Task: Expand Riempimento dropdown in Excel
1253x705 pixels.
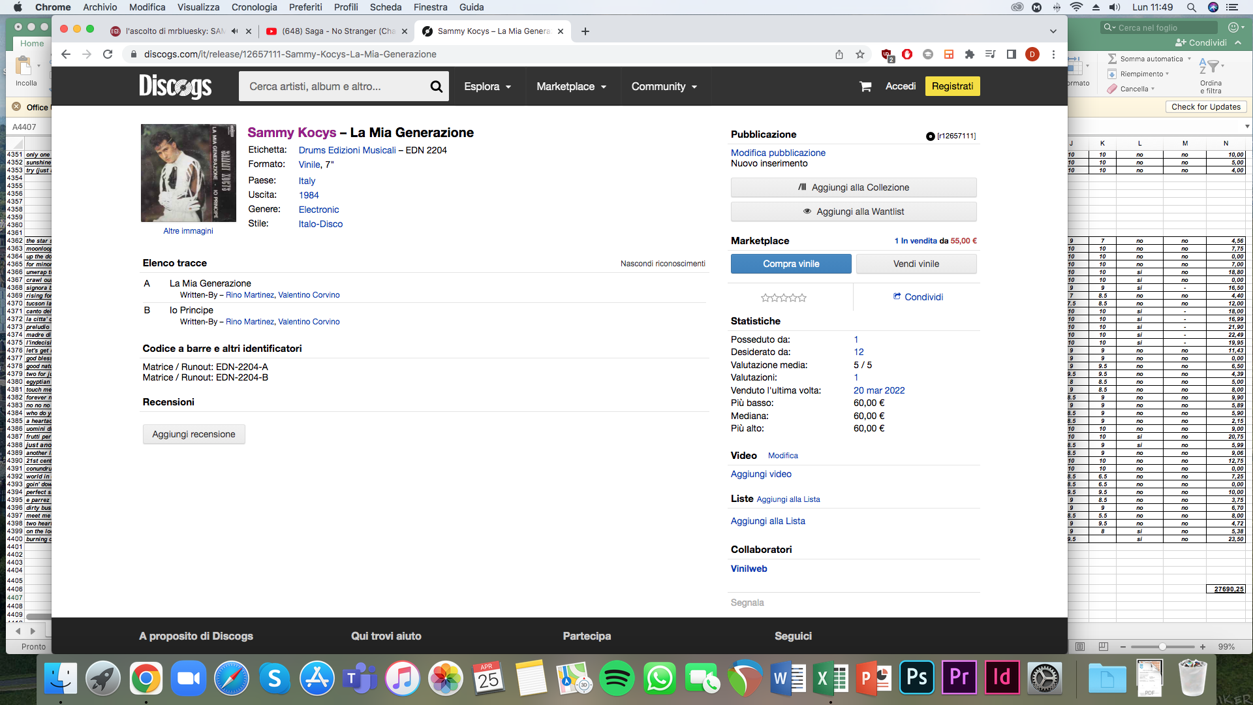Action: pos(1167,74)
